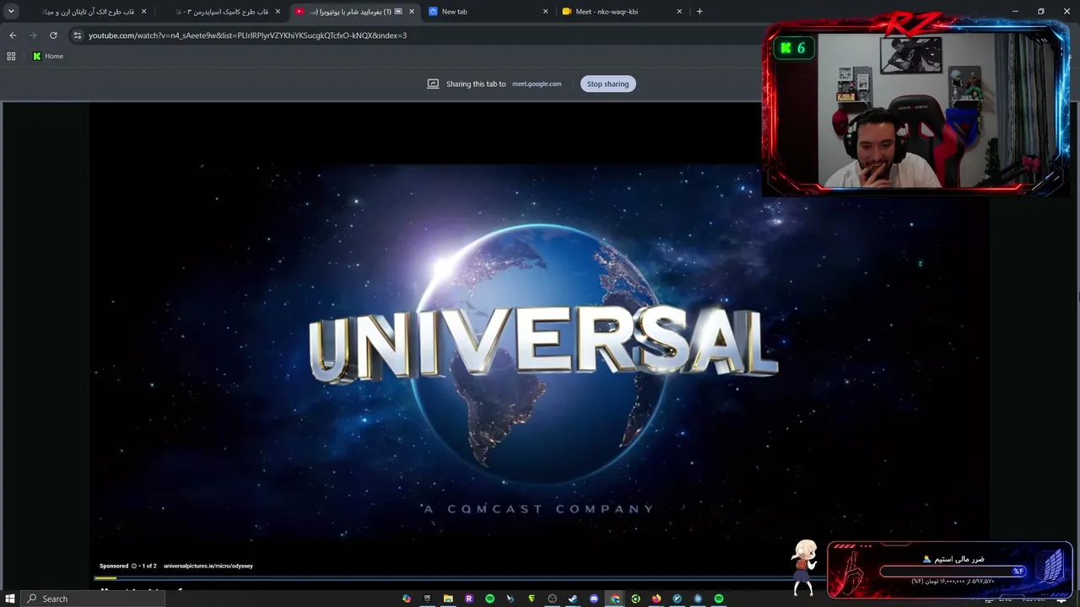The width and height of the screenshot is (1080, 607).
Task: Switch to the Spider-Man comic case tab
Action: click(221, 12)
